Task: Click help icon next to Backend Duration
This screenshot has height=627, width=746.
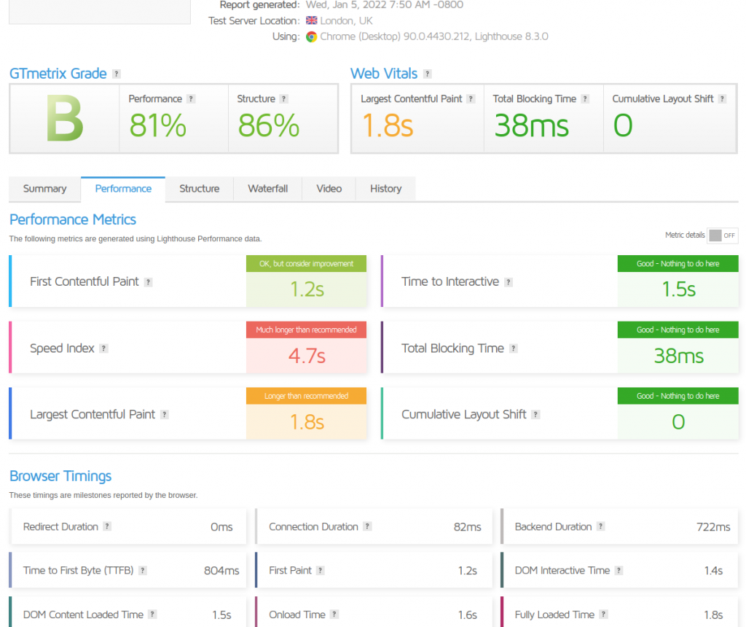Action: point(601,527)
